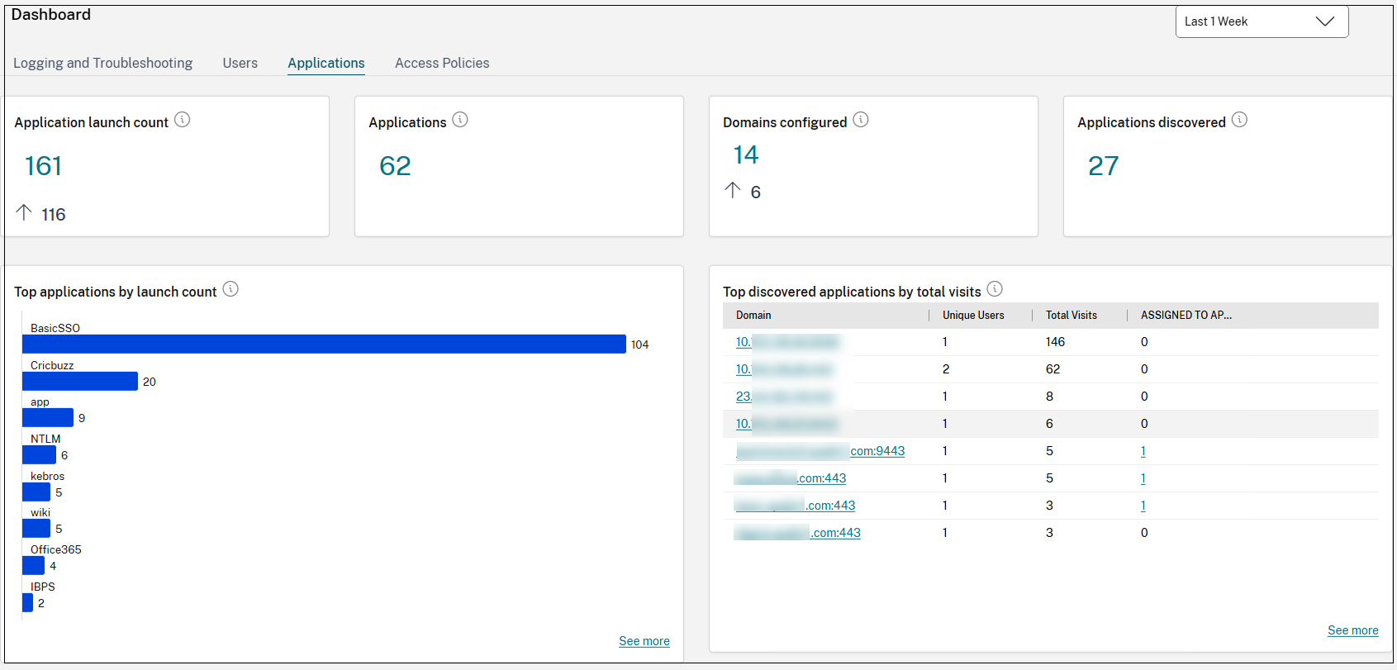This screenshot has height=670, width=1397.
Task: Click See more under discovered applications table
Action: [x=1352, y=630]
